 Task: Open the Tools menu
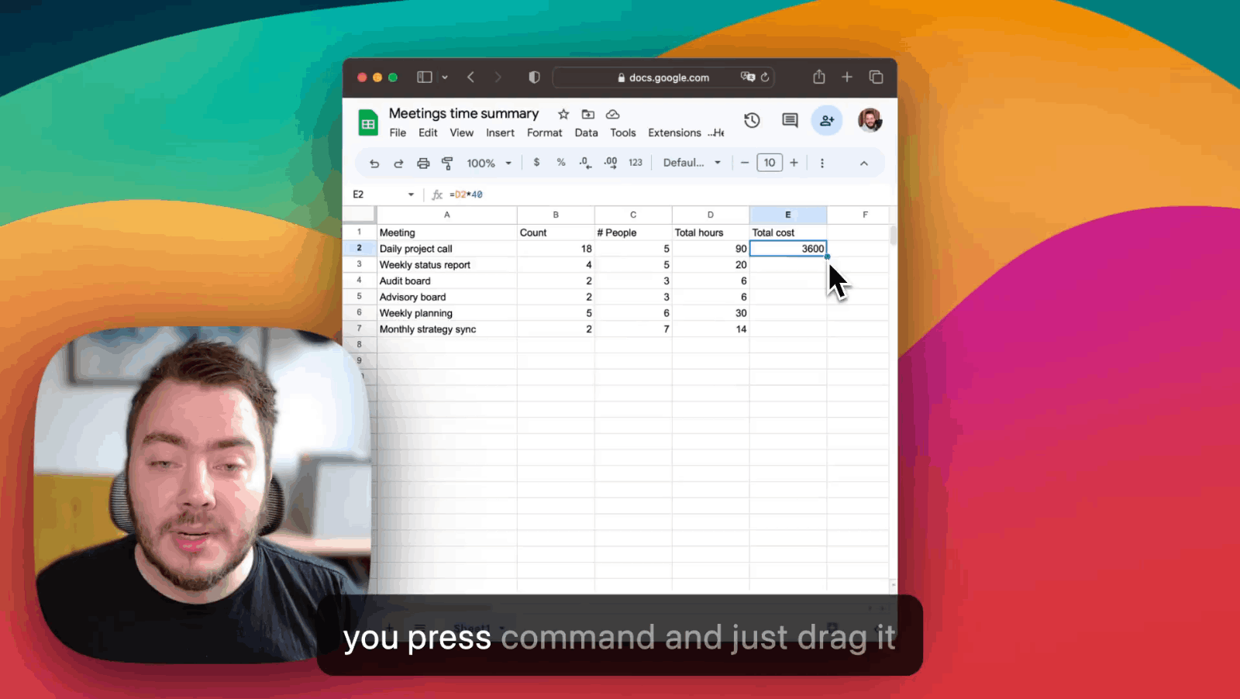click(x=623, y=133)
